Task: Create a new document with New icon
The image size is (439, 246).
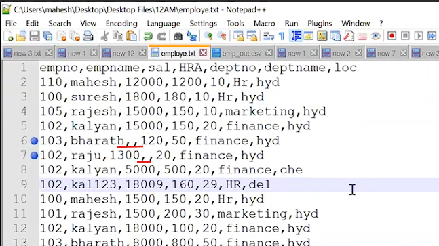Action: pos(8,36)
